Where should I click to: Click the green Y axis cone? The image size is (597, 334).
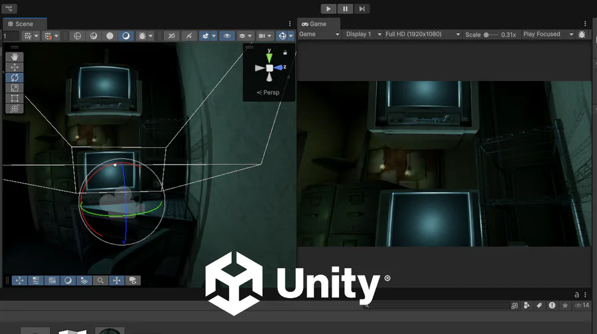pyautogui.click(x=269, y=58)
